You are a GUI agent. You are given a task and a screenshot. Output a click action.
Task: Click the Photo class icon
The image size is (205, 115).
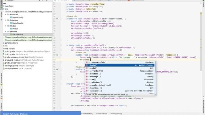(x=11, y=29)
